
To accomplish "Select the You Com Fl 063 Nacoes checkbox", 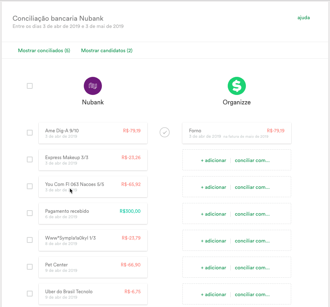I will pyautogui.click(x=30, y=186).
